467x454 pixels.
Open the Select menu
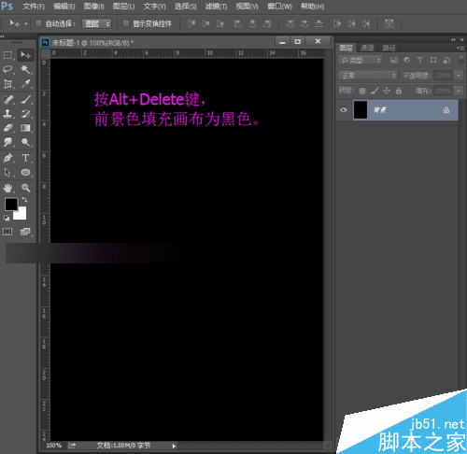click(185, 7)
